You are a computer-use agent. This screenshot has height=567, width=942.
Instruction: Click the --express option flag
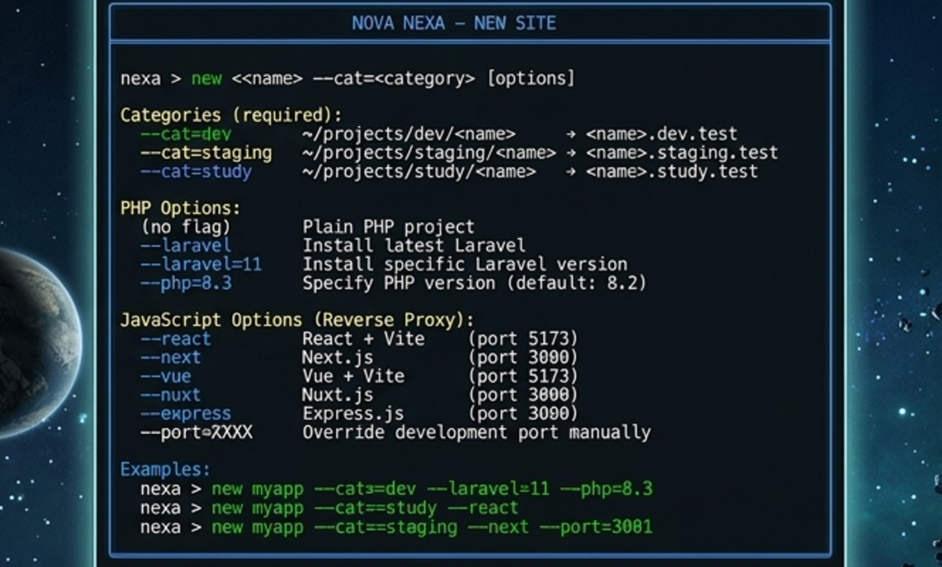click(186, 414)
